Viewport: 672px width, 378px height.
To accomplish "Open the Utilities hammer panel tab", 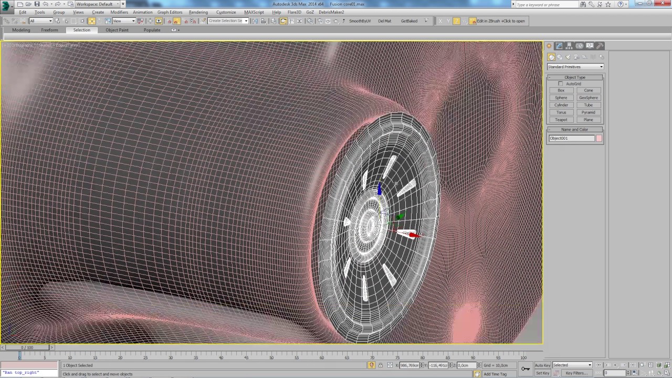I will [600, 46].
